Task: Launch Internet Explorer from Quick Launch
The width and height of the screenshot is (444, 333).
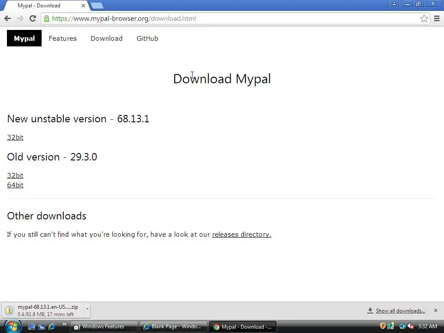Action: click(x=52, y=327)
